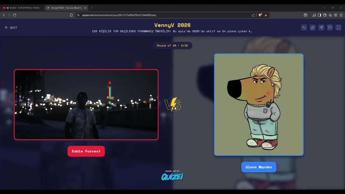
Task: Open a new tab with plus
Action: [x=92, y=8]
